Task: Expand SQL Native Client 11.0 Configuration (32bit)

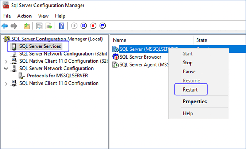Action: 6,62
